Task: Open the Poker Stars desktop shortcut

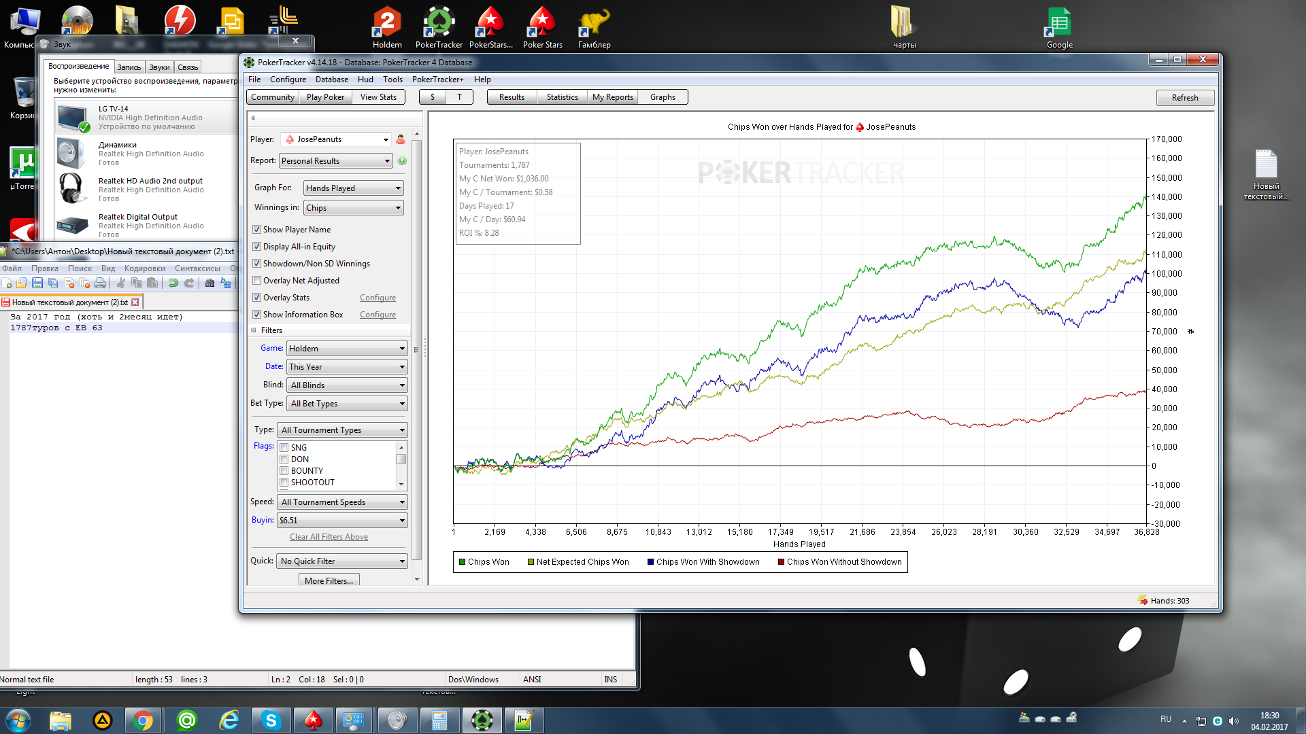Action: (x=542, y=27)
